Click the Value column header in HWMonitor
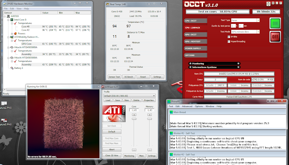 tap(49, 13)
